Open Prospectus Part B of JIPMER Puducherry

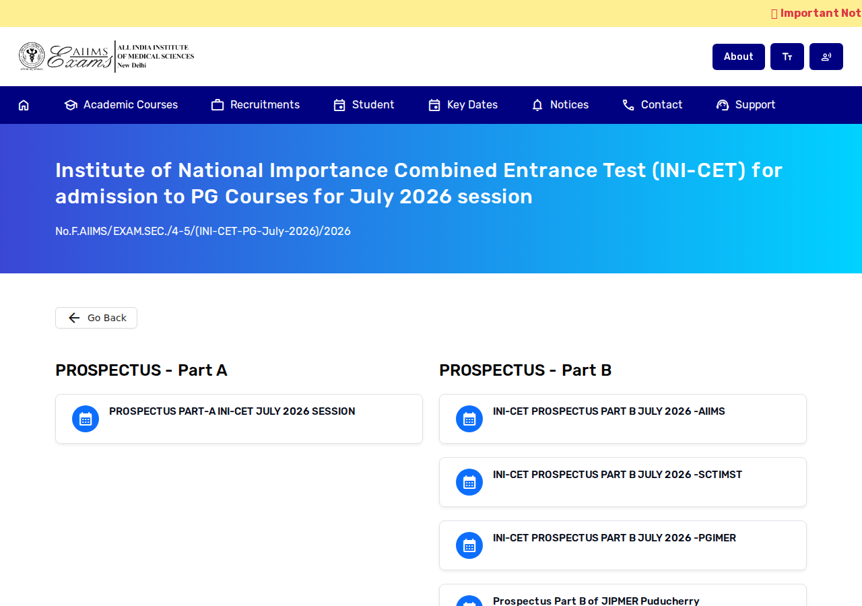pos(596,601)
